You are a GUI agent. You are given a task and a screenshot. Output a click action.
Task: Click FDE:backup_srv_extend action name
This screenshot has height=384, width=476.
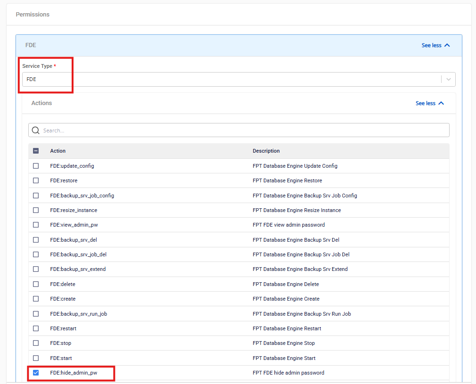78,269
